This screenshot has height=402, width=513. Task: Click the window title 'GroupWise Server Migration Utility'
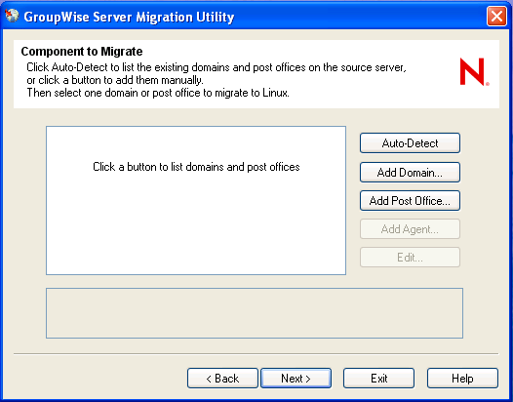pos(129,17)
